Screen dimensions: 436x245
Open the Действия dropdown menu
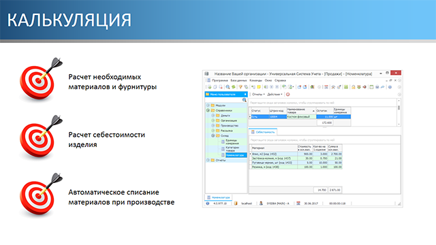click(275, 95)
